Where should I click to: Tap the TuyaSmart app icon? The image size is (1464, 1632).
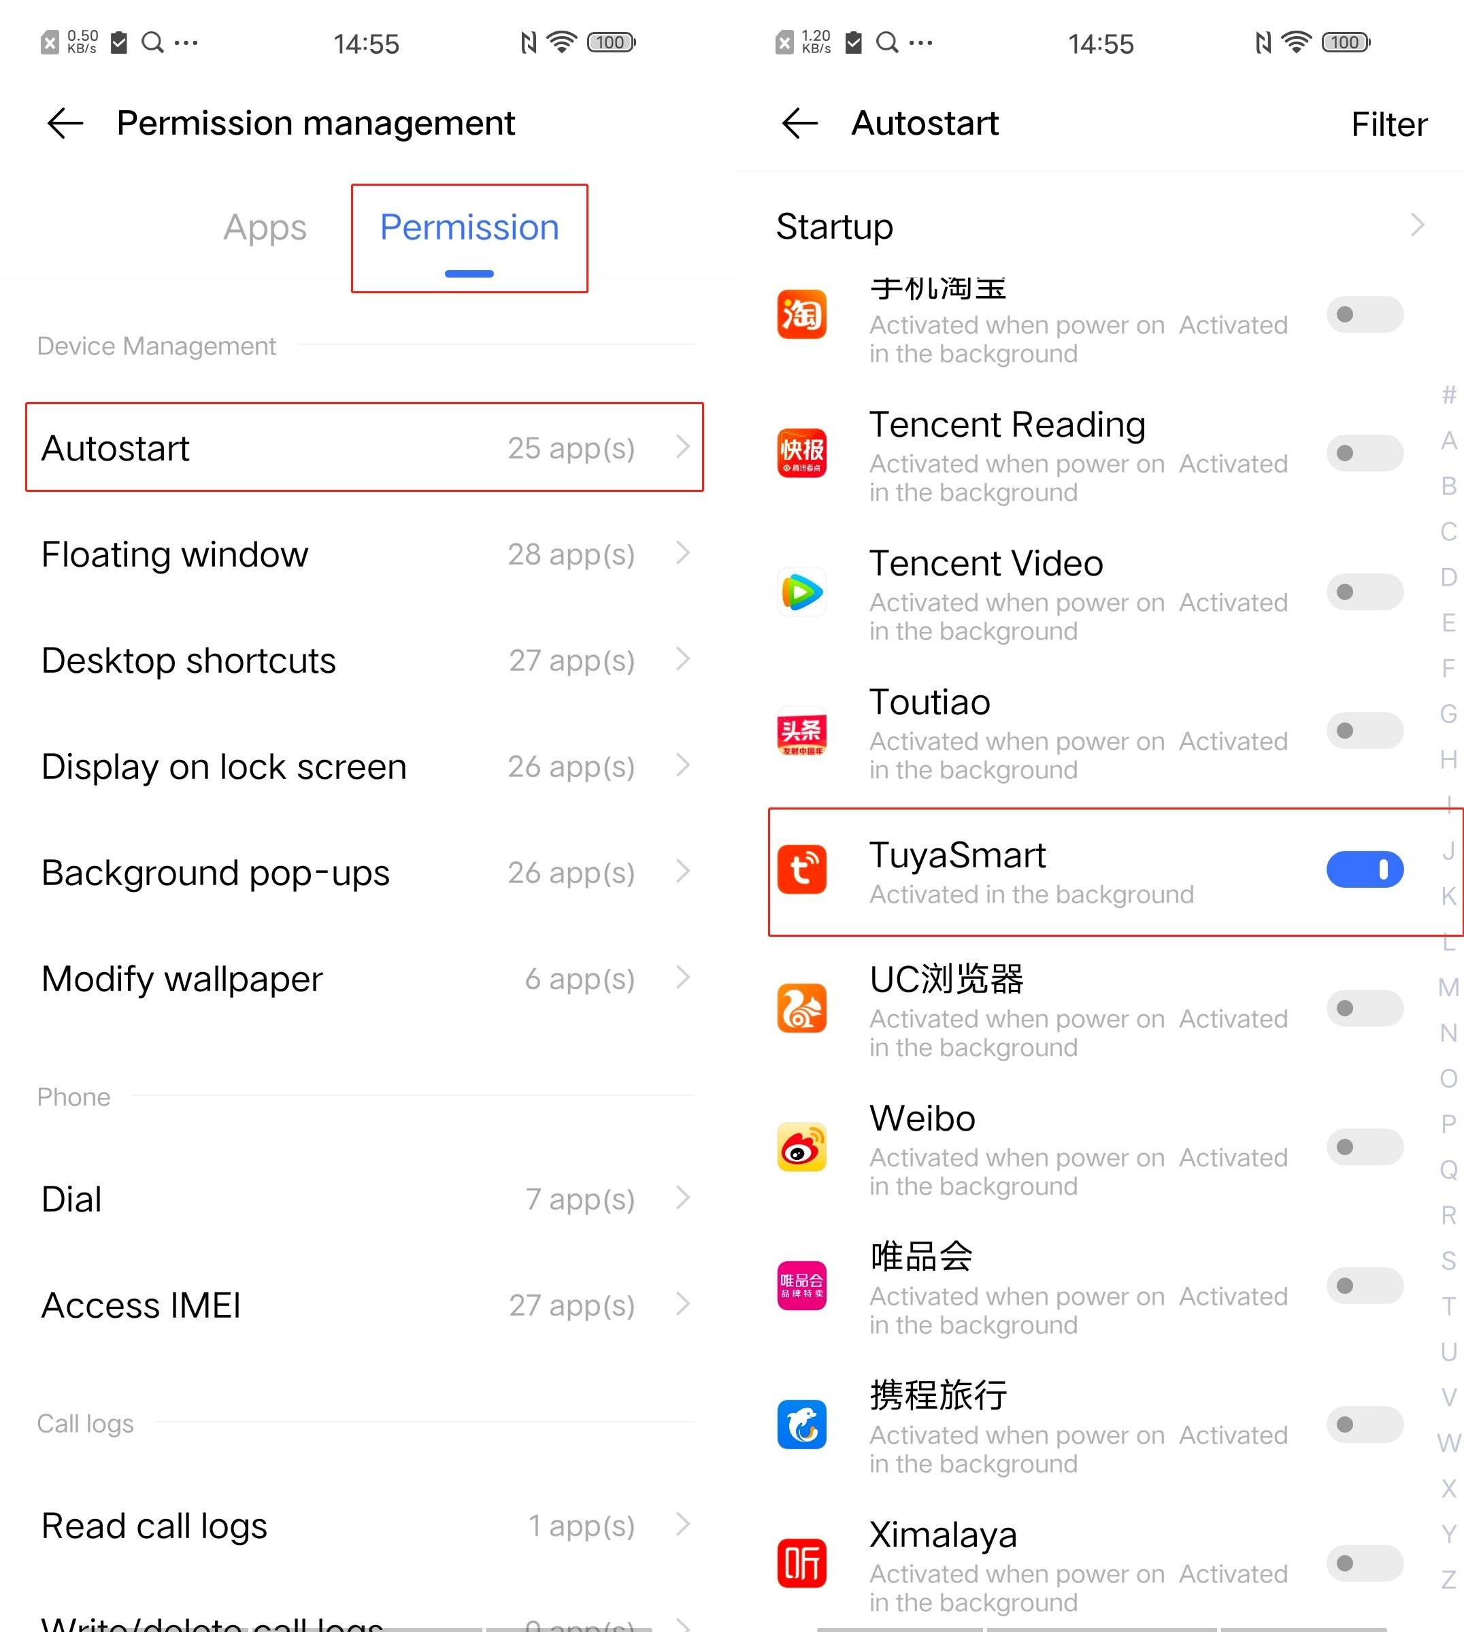(802, 869)
